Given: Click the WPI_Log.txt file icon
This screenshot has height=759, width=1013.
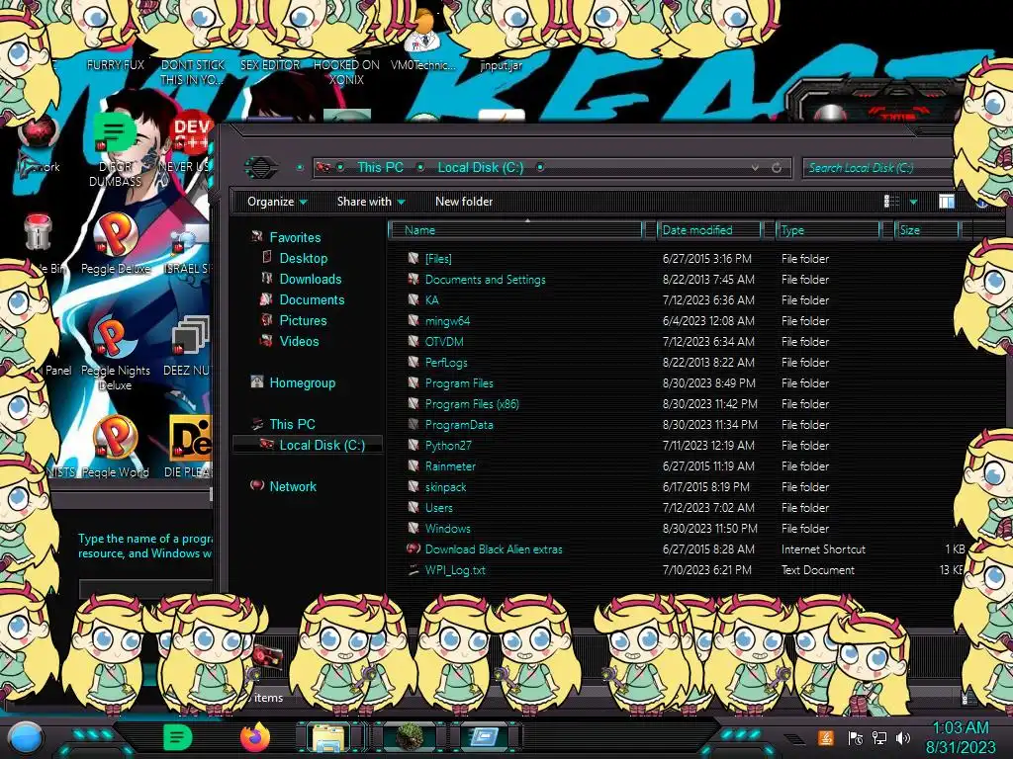Looking at the screenshot, I should tap(414, 570).
